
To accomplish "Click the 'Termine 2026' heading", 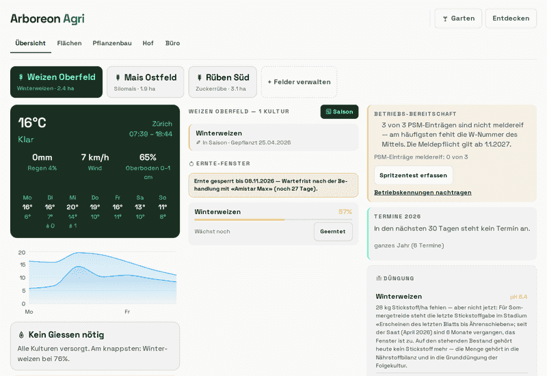I will (397, 217).
